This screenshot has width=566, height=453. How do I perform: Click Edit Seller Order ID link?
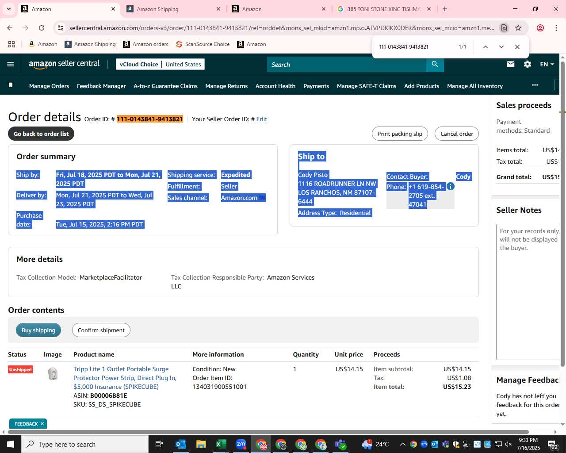point(262,119)
